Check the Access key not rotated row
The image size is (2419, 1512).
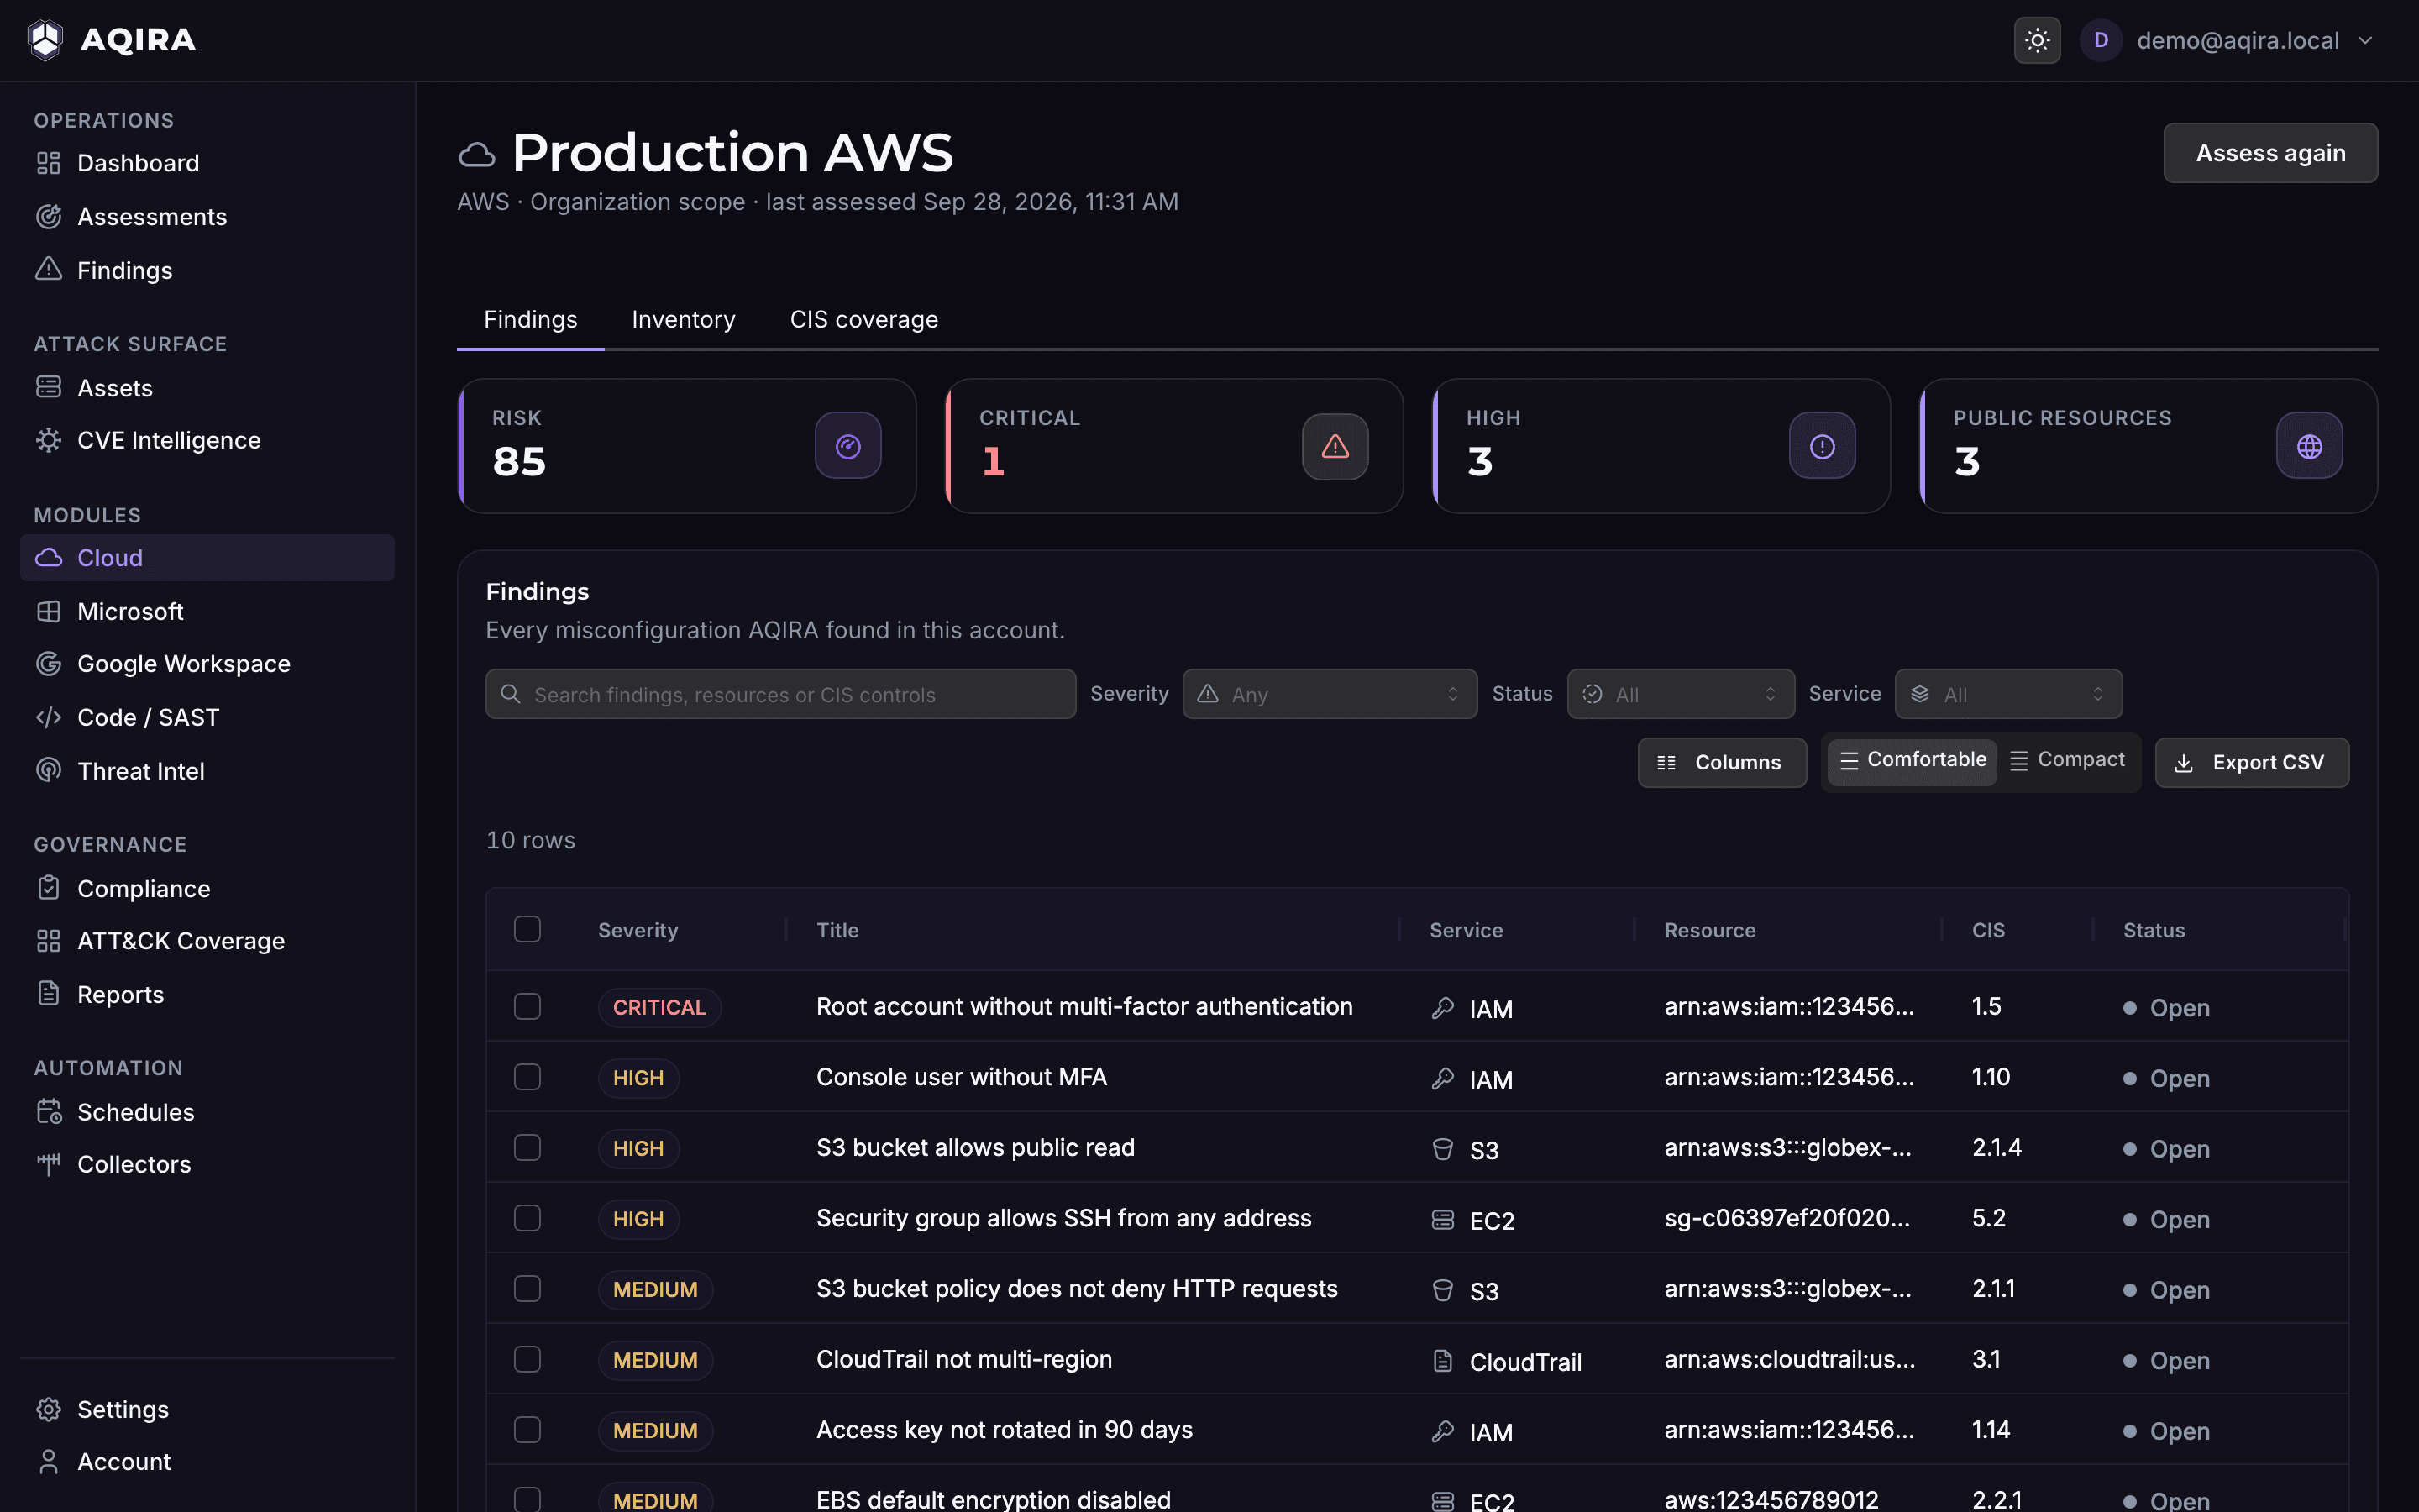pos(527,1430)
